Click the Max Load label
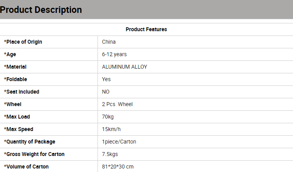This screenshot has width=293, height=172. [x=17, y=117]
